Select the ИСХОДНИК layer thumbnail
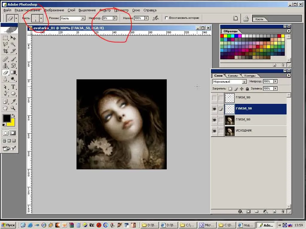Screen dimensions: 306x229 click(x=229, y=131)
